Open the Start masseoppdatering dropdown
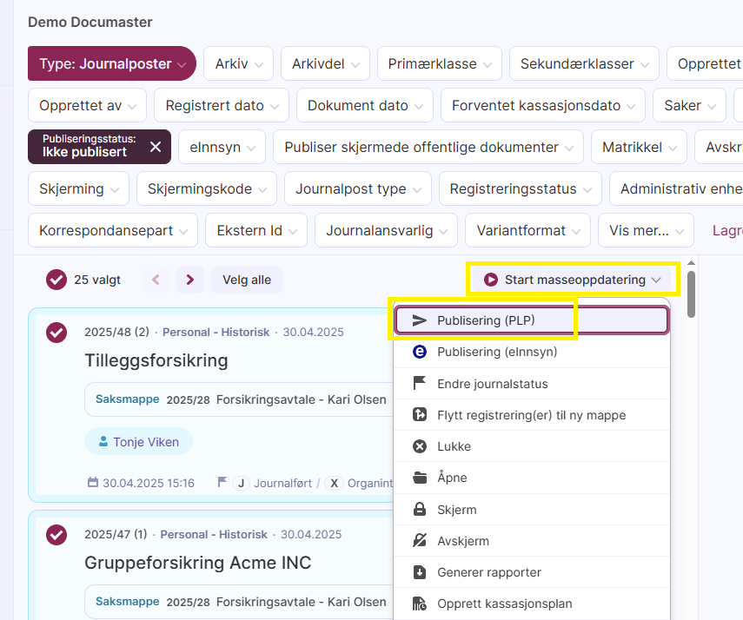Image resolution: width=743 pixels, height=620 pixels. click(x=573, y=280)
